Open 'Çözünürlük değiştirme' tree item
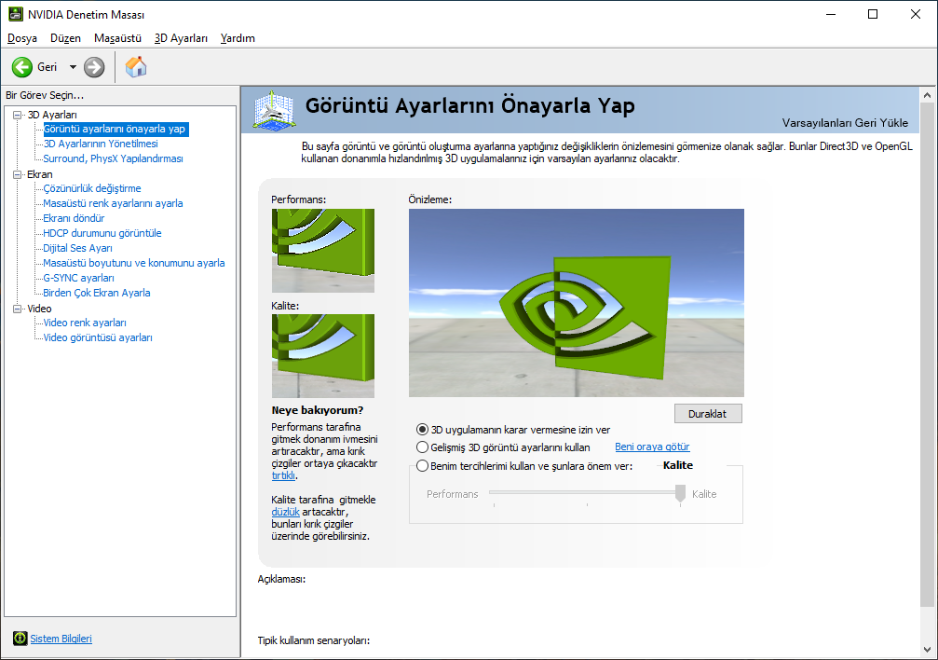The image size is (938, 660). pos(92,188)
